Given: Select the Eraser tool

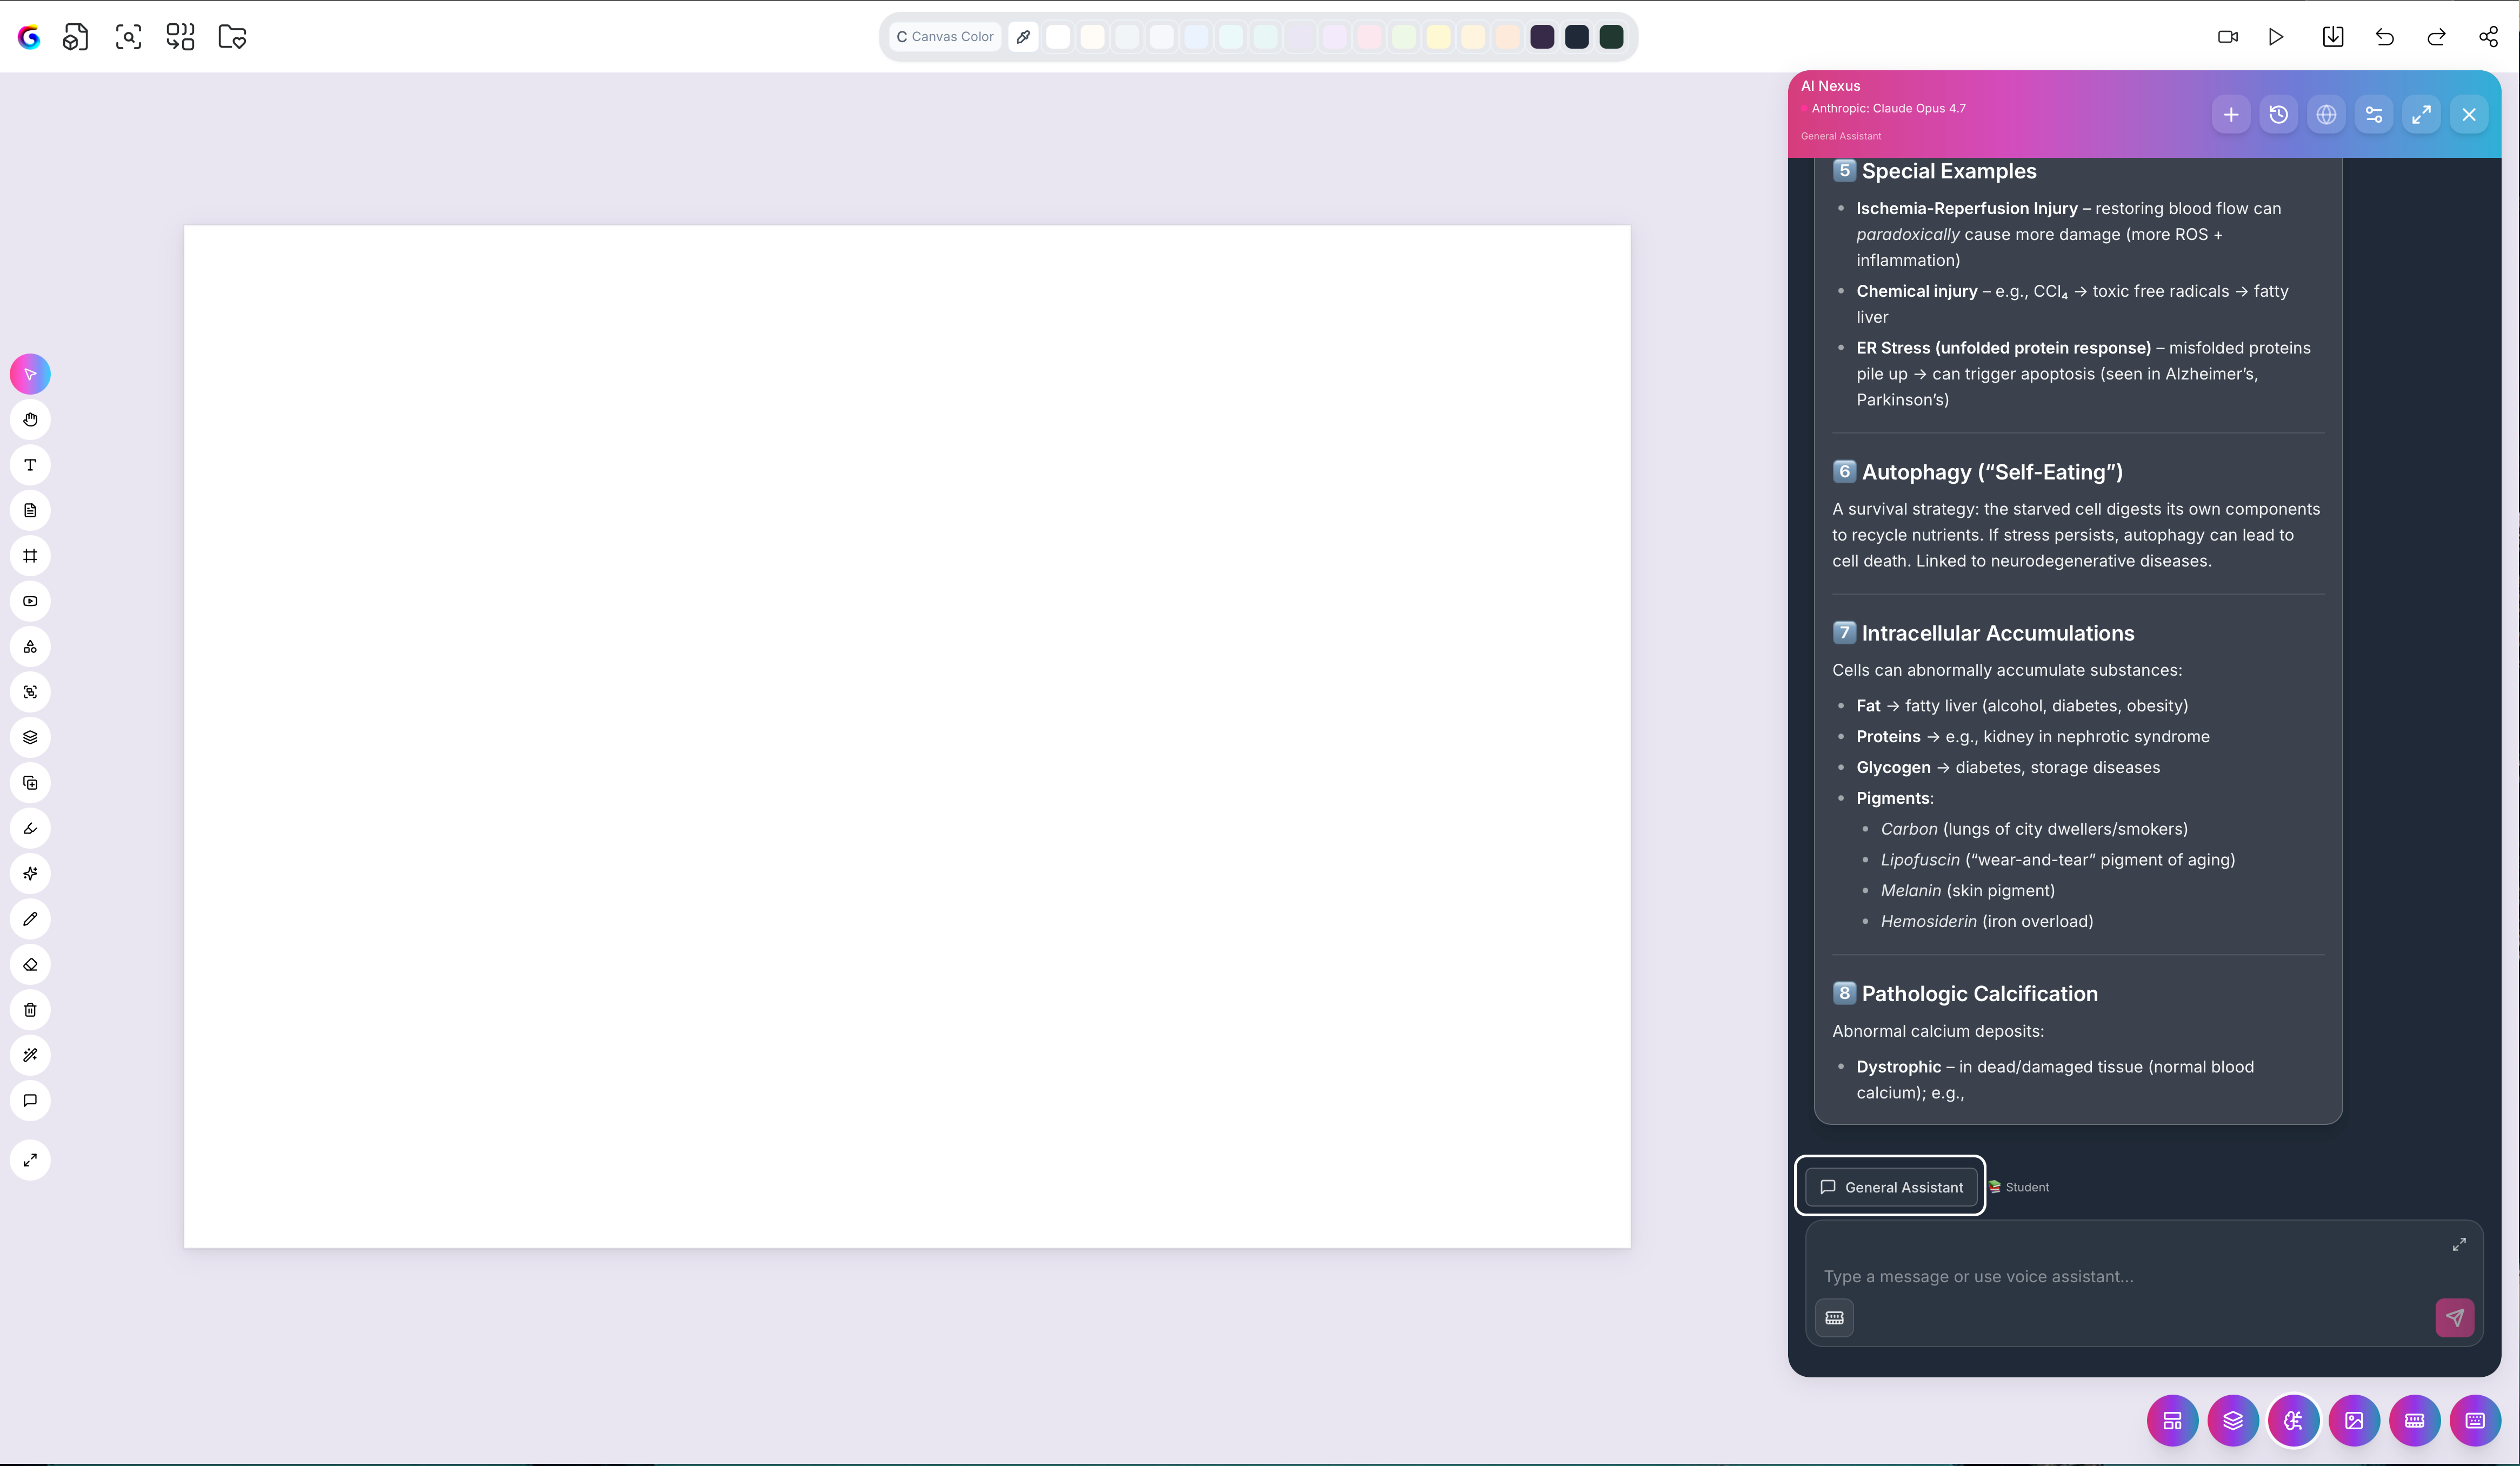Looking at the screenshot, I should click(30, 965).
